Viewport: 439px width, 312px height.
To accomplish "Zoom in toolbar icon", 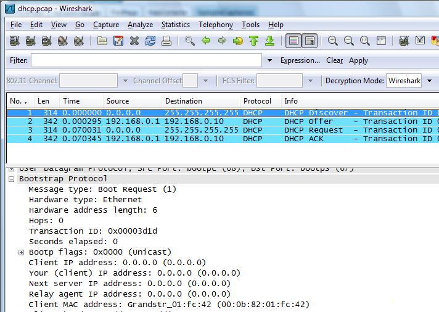I will pyautogui.click(x=332, y=41).
